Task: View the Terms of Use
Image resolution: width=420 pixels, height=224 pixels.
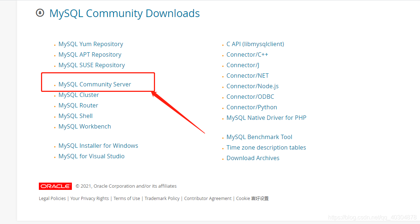Action: click(x=127, y=199)
